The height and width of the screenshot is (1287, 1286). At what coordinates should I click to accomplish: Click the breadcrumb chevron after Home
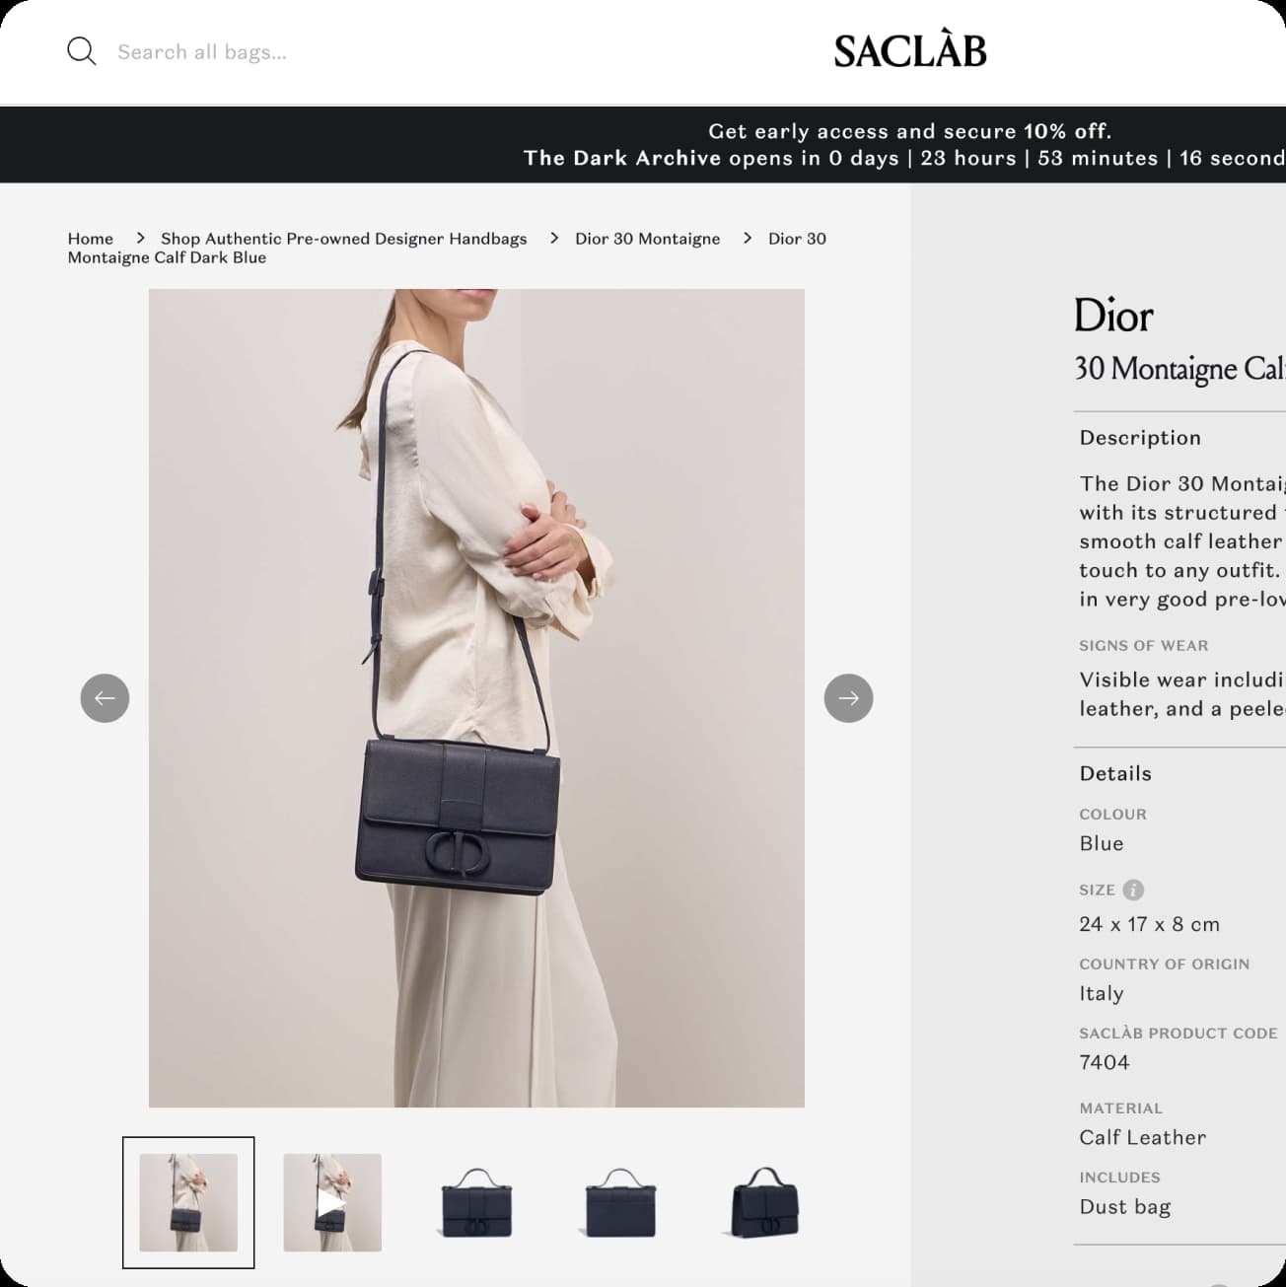[140, 238]
